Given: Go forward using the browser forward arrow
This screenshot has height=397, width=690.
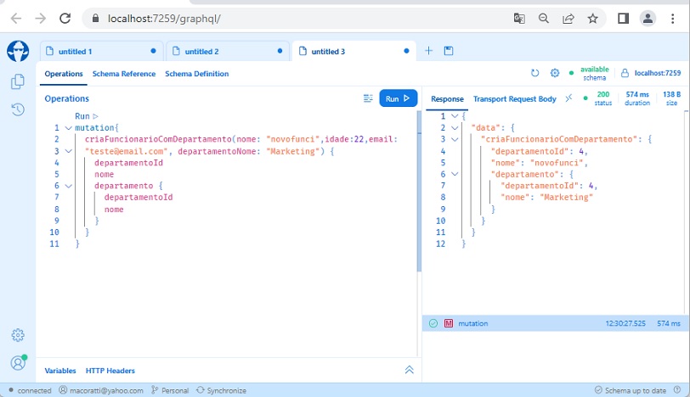Looking at the screenshot, I should click(41, 19).
